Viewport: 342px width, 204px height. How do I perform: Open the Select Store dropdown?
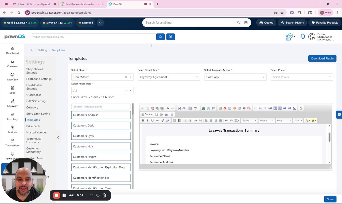click(x=102, y=77)
